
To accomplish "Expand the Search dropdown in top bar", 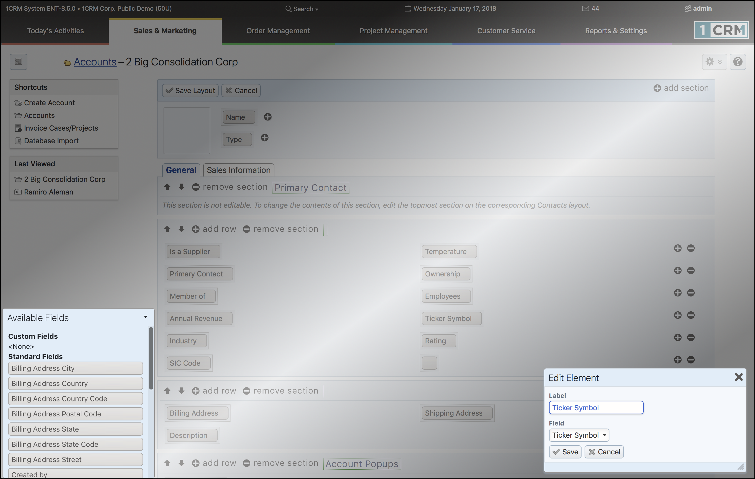I will point(302,9).
